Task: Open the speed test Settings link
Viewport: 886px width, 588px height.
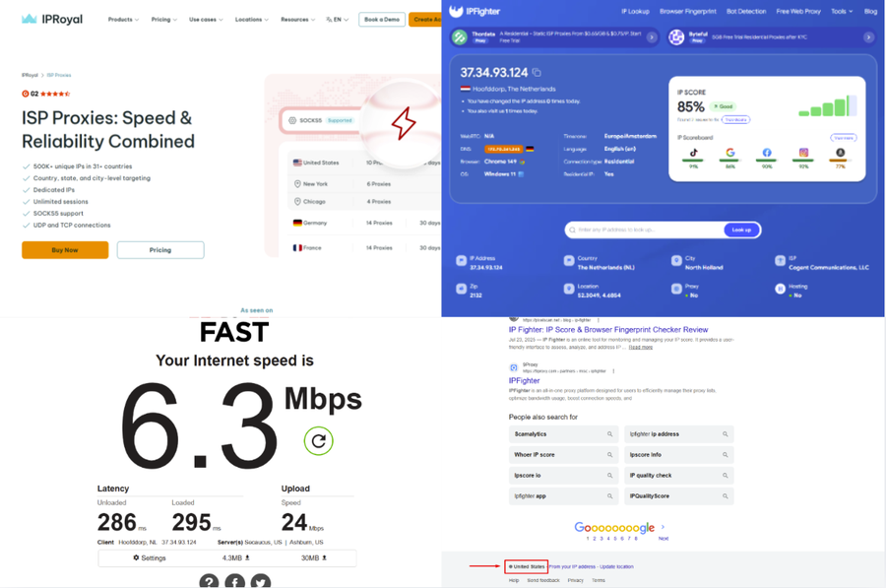Action: click(150, 558)
